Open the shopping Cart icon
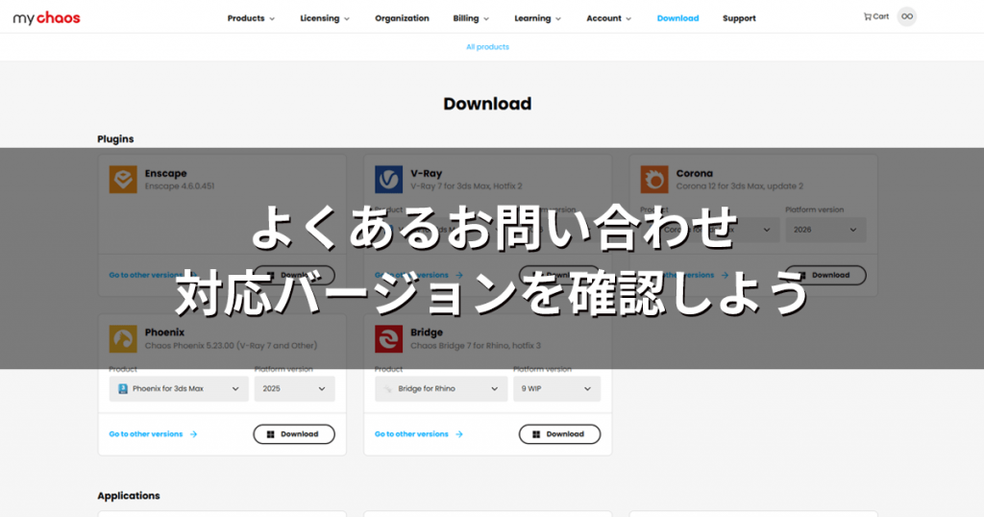 [x=875, y=17]
